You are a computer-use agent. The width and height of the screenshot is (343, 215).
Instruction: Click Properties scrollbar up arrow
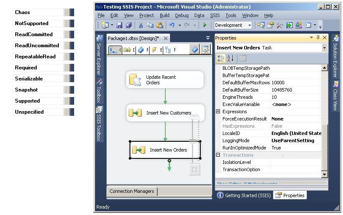point(324,68)
